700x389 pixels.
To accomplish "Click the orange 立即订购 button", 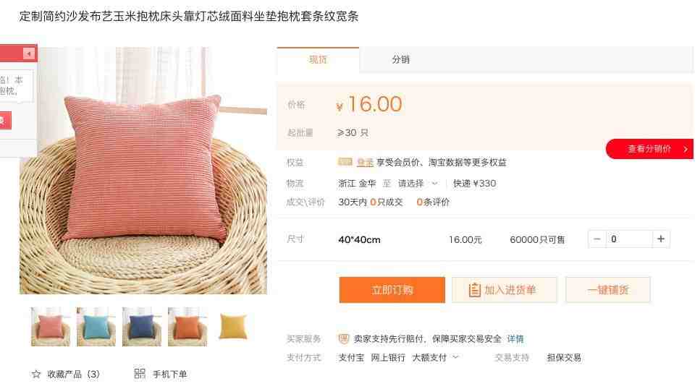I will [x=392, y=290].
